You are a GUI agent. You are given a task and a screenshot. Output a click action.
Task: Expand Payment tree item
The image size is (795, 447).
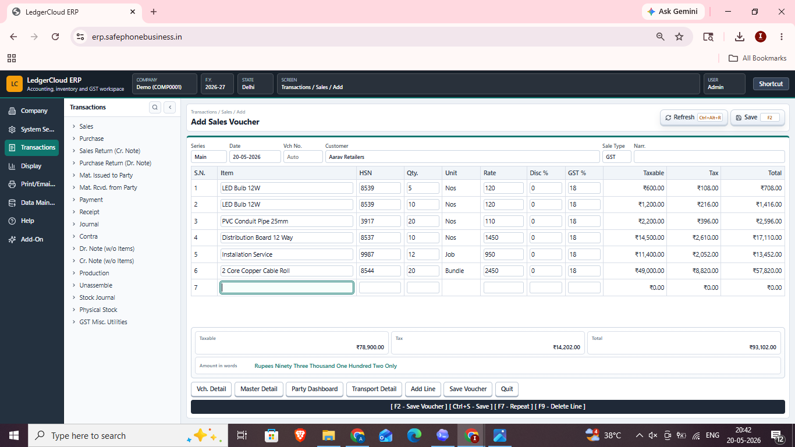coord(74,200)
